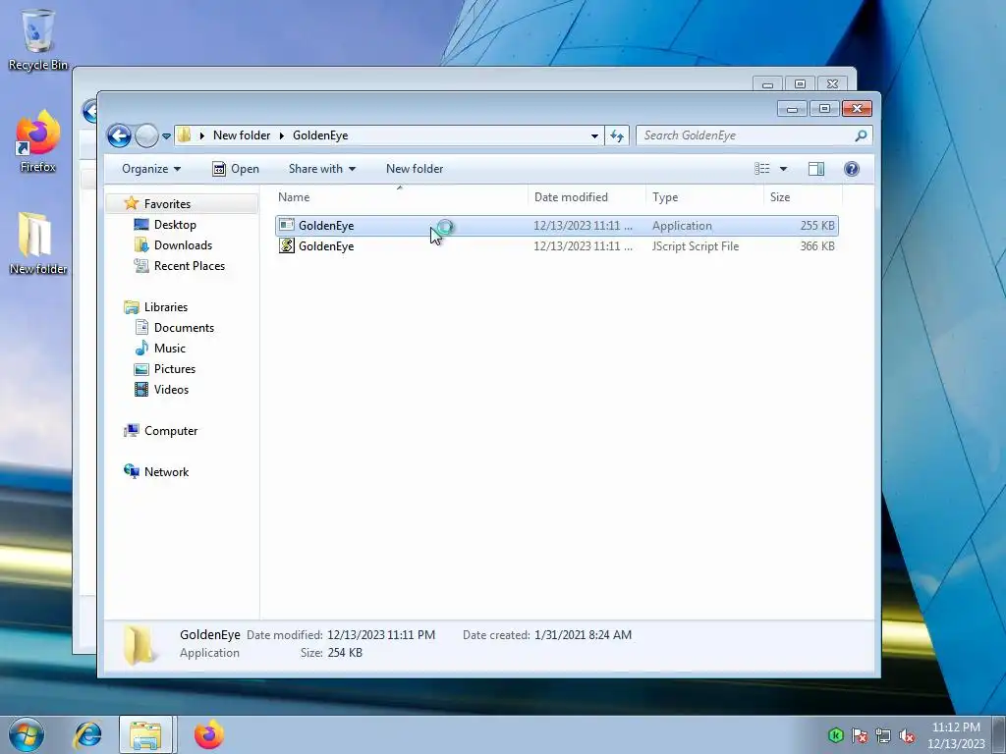Screen dimensions: 1006x754
Task: Open the Share with menu
Action: click(322, 169)
